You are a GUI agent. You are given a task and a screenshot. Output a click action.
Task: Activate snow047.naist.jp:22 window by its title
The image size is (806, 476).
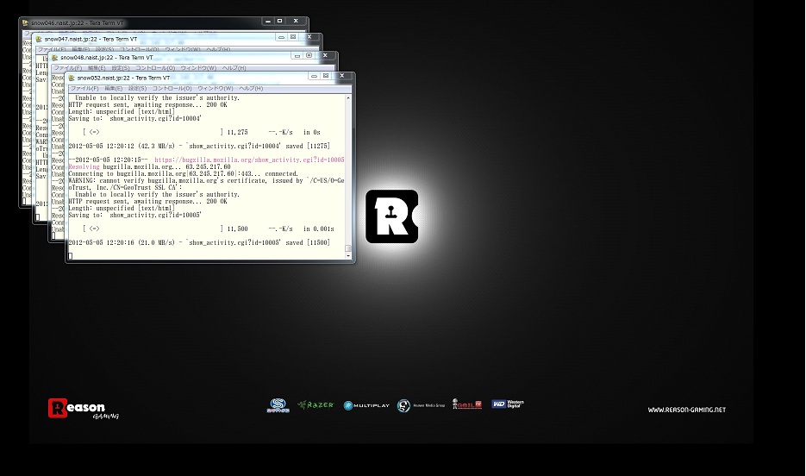[91, 39]
